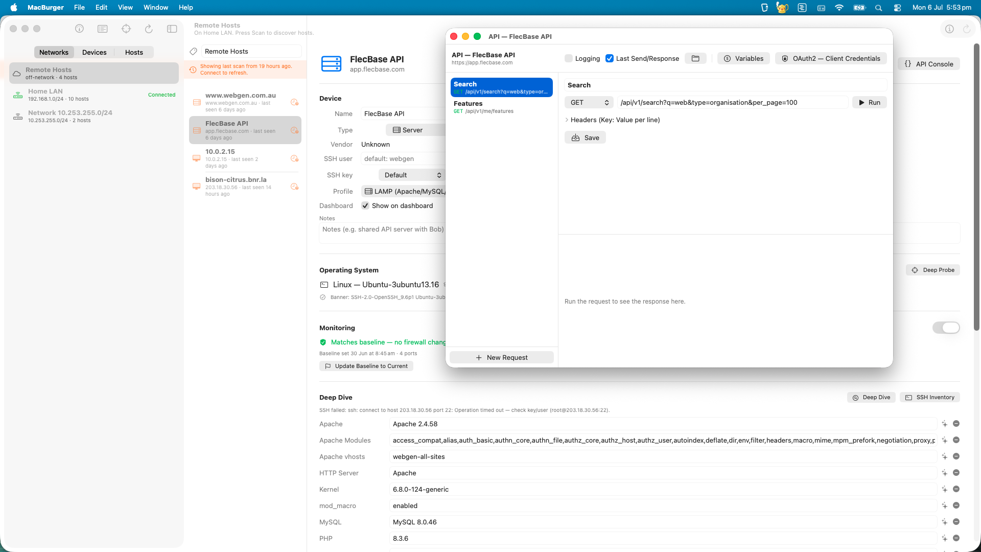Open SSH Inventory
This screenshot has width=981, height=552.
[x=930, y=397]
